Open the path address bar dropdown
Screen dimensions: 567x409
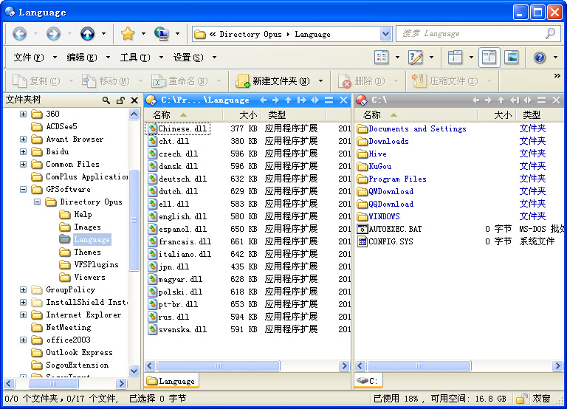[x=386, y=34]
